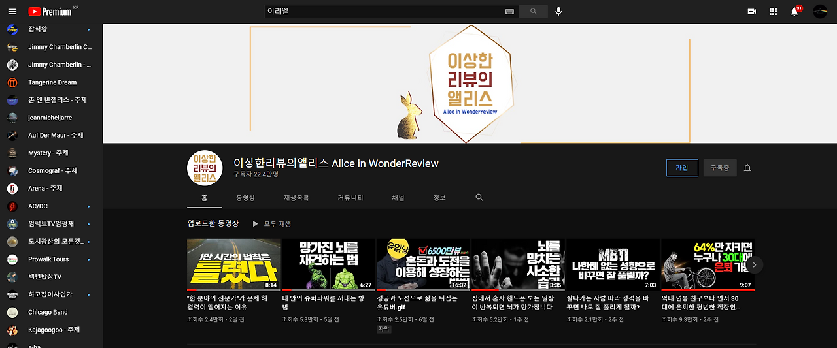
Task: Open 백년밥상TV channel in sidebar
Action: tap(50, 277)
